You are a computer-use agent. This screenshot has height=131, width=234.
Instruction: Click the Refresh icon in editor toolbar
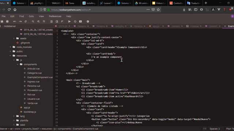pyautogui.click(x=26, y=21)
